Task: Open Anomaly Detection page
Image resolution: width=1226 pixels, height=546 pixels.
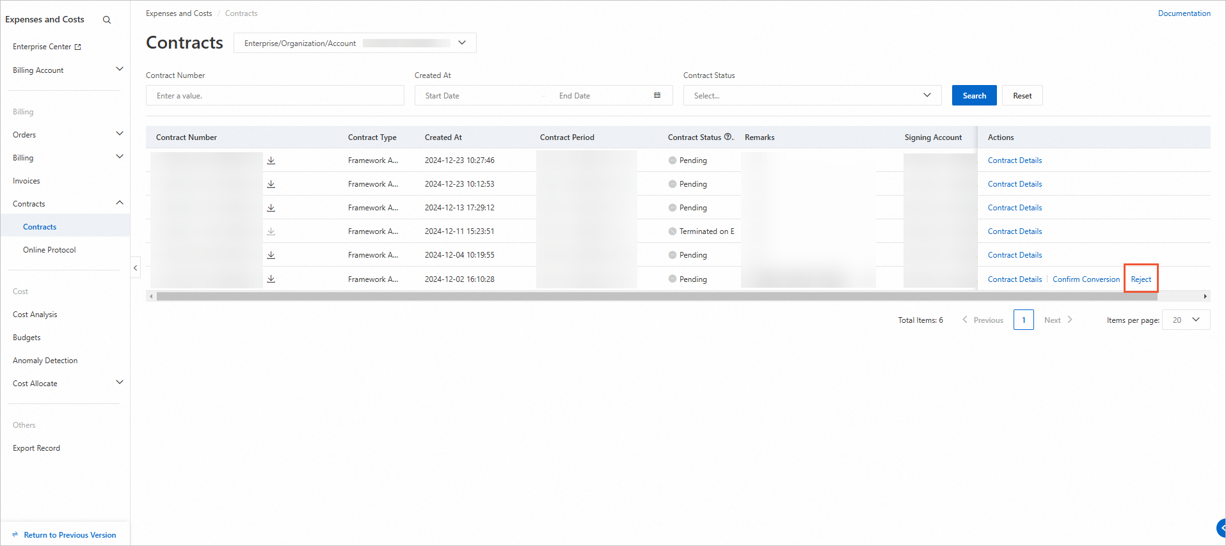Action: pos(45,361)
